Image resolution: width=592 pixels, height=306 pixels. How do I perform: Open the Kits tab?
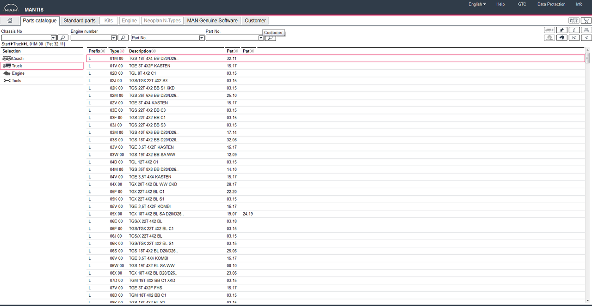(x=109, y=21)
